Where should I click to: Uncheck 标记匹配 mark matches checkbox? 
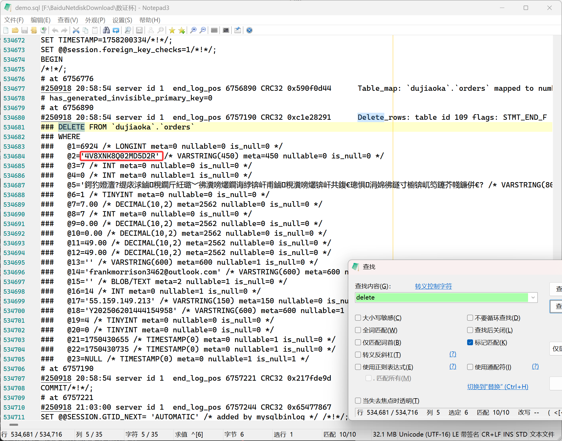[x=470, y=342]
